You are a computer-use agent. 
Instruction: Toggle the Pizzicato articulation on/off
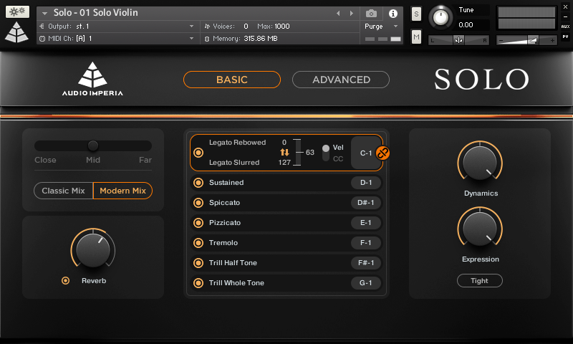[x=198, y=223]
